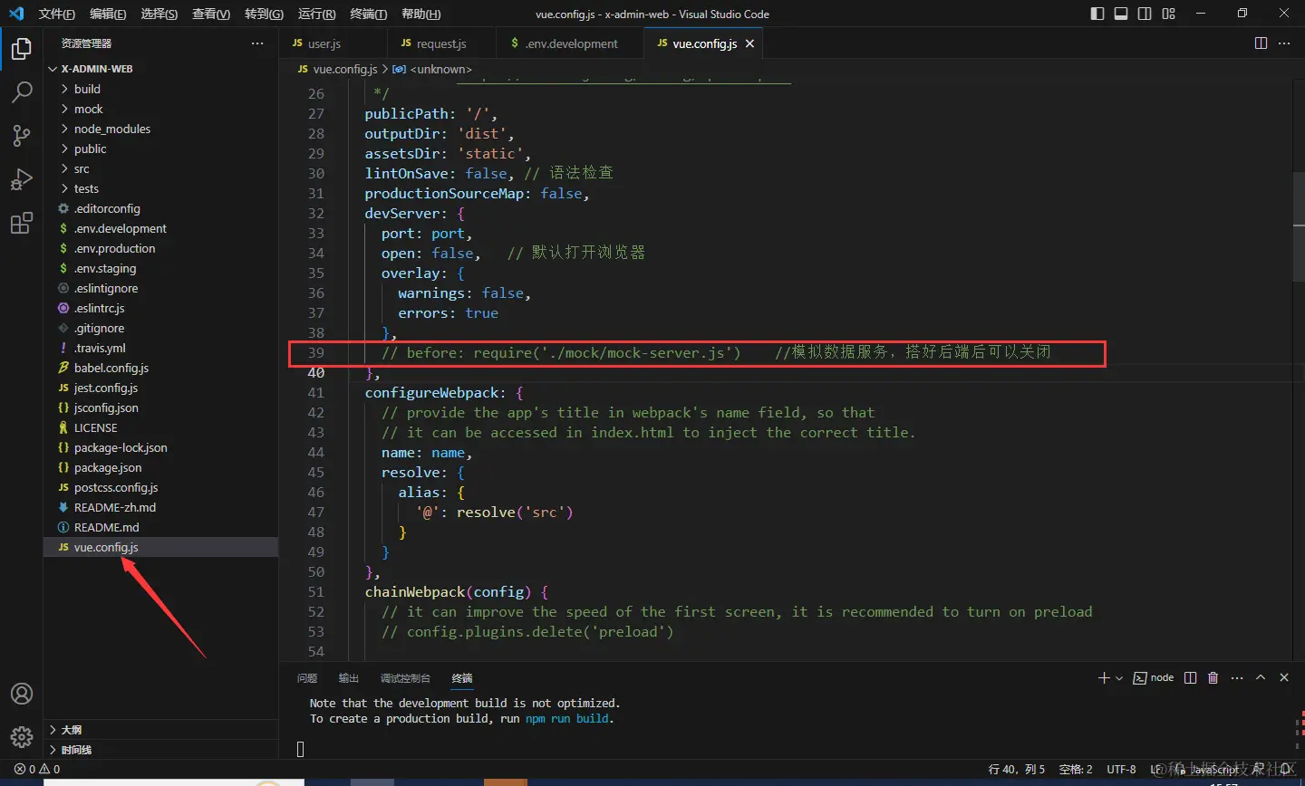The width and height of the screenshot is (1305, 786).
Task: Open the 文件(F) menu
Action: click(57, 14)
